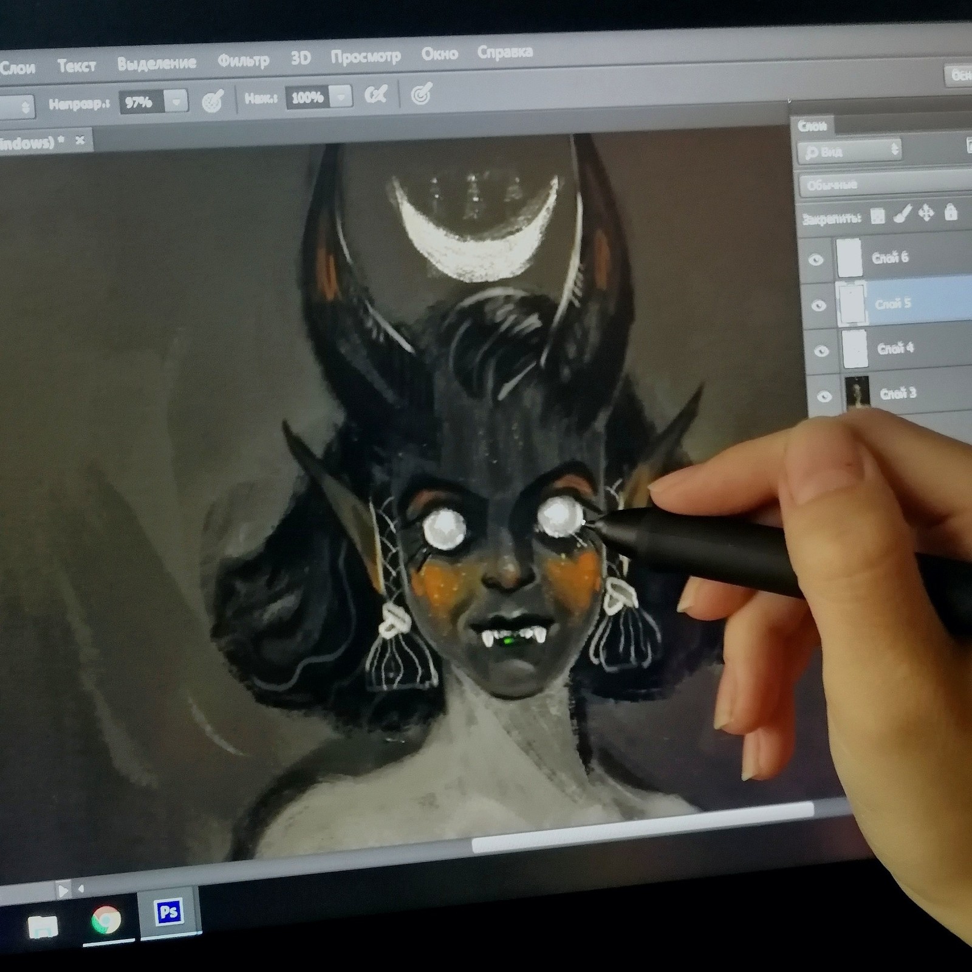Click the Слой 3 layer thumbnail

pos(857,393)
